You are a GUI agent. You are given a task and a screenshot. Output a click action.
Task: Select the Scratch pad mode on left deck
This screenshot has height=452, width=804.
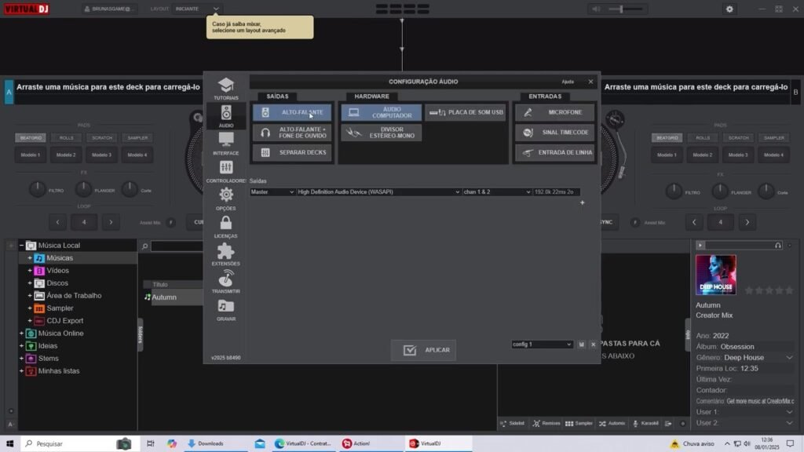[x=101, y=138]
